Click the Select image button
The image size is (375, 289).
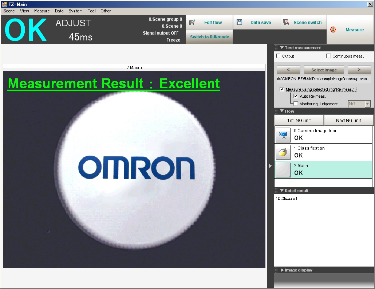pyautogui.click(x=324, y=70)
